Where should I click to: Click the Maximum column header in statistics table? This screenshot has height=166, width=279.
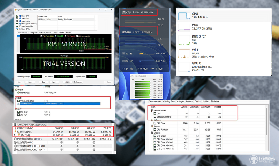(205, 107)
